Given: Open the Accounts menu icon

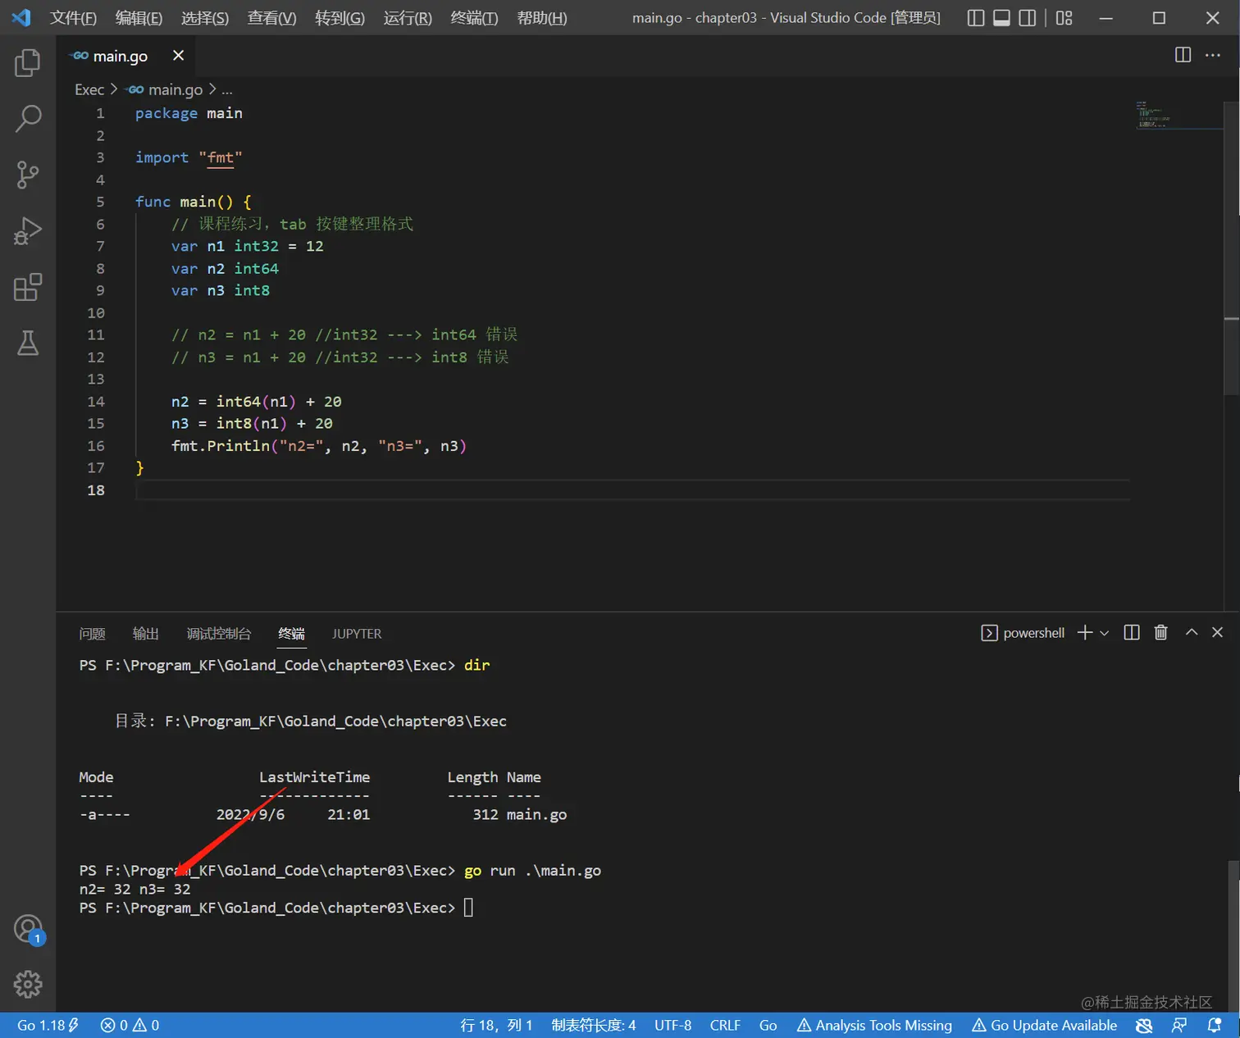Looking at the screenshot, I should [28, 929].
